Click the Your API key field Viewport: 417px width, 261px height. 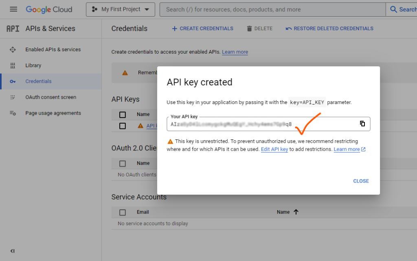[268, 124]
